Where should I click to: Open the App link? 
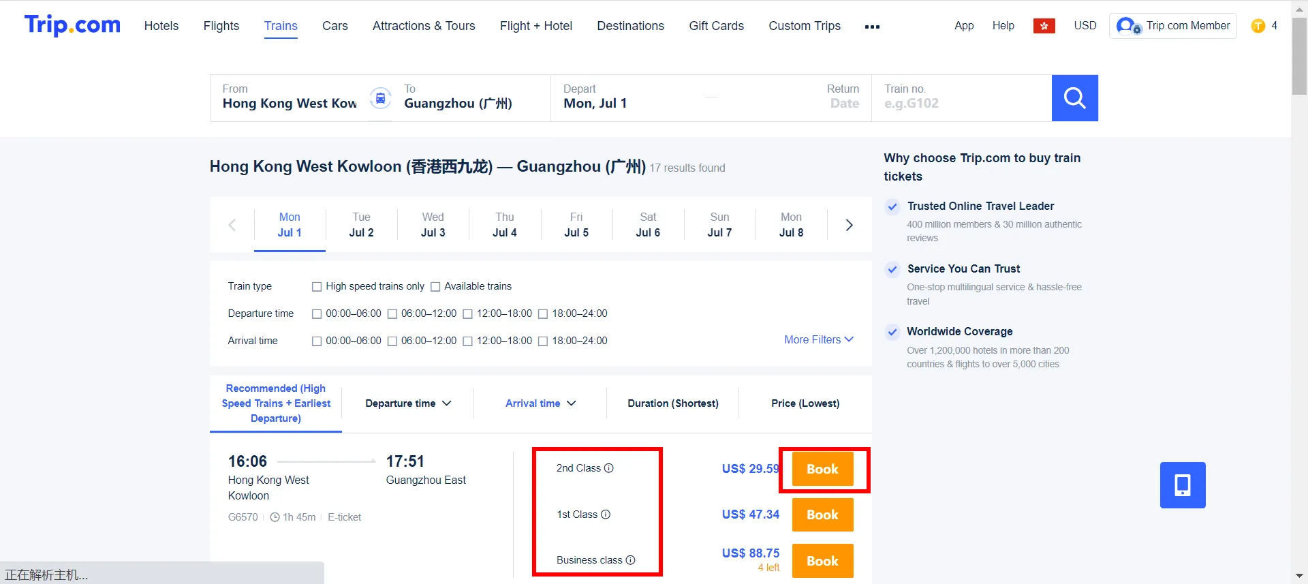tap(964, 25)
